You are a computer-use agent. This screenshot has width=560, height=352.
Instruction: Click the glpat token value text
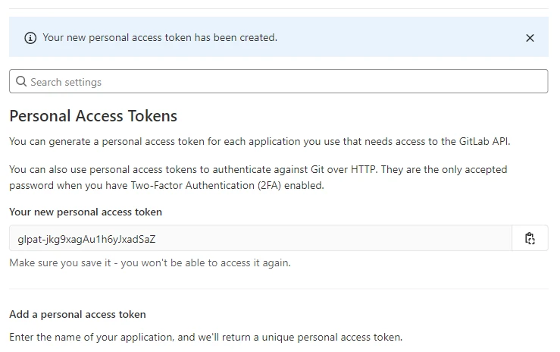coord(86,238)
